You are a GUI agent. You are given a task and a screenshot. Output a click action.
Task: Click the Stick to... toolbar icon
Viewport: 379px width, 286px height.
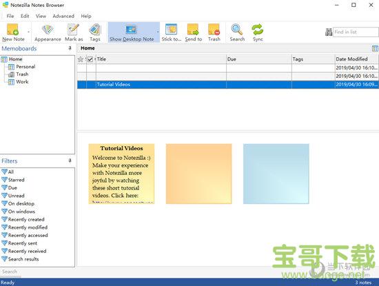171,32
